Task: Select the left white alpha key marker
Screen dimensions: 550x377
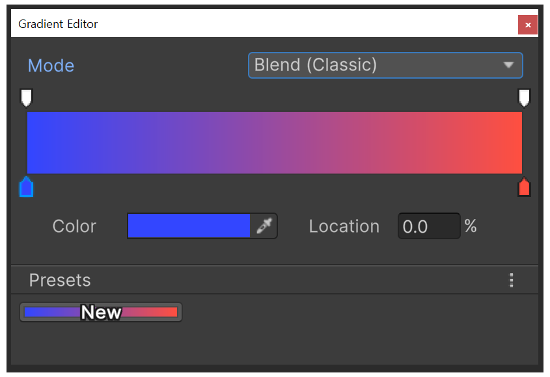Action: pyautogui.click(x=26, y=97)
